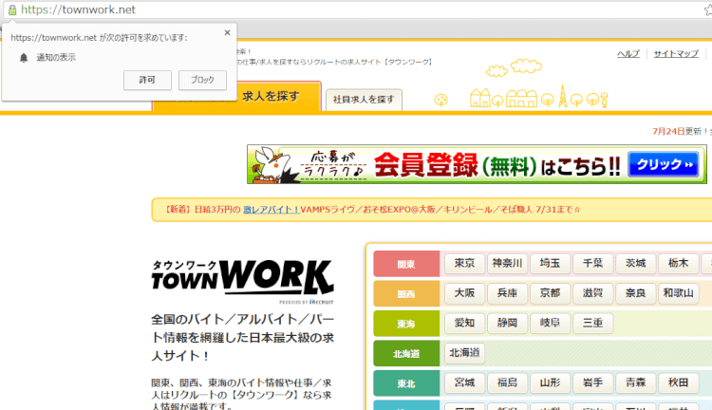Choose 栃木 prefecture
712x410 pixels.
coord(678,263)
